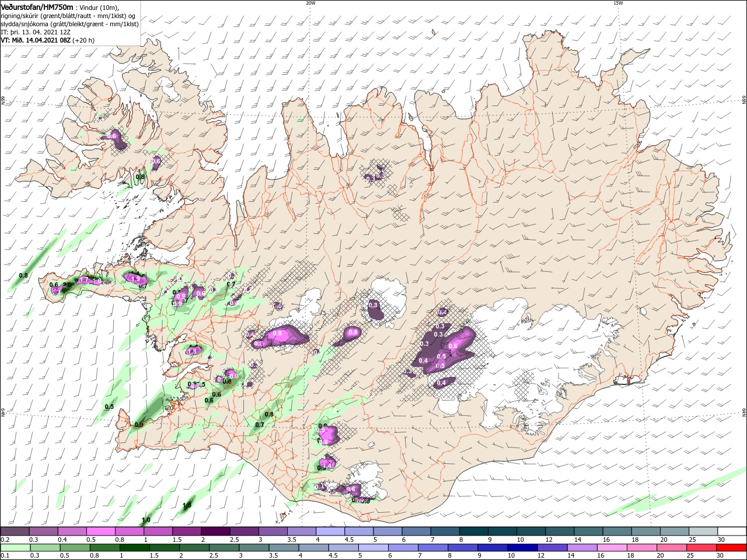This screenshot has height=560, width=747.
Task: Pick the lavender 4 snow legend swatch
Action: coord(330,531)
